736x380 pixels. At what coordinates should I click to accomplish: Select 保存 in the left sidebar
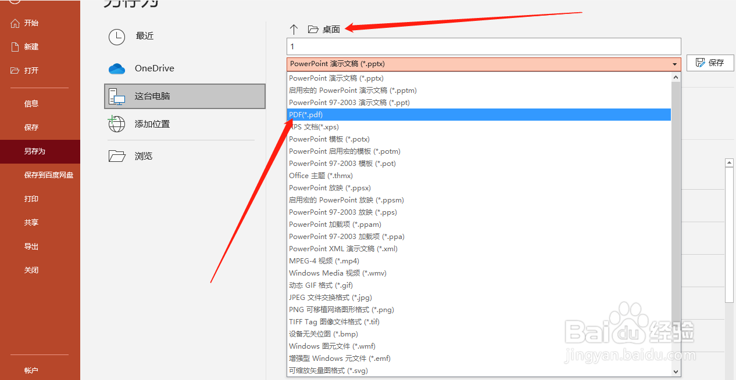pos(31,128)
